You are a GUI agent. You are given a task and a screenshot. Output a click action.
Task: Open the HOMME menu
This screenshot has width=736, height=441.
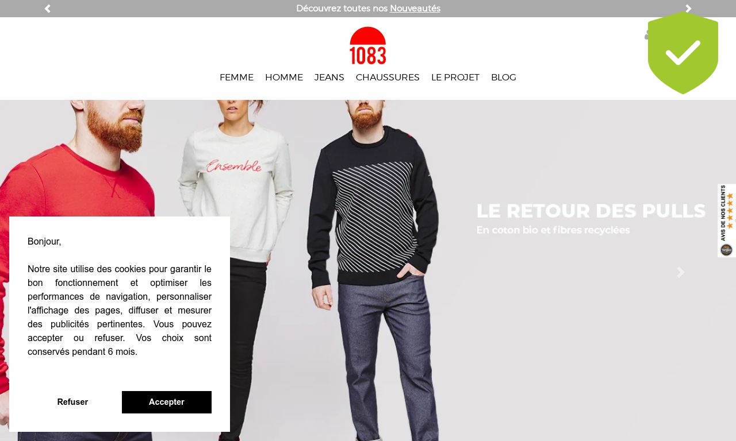point(284,78)
